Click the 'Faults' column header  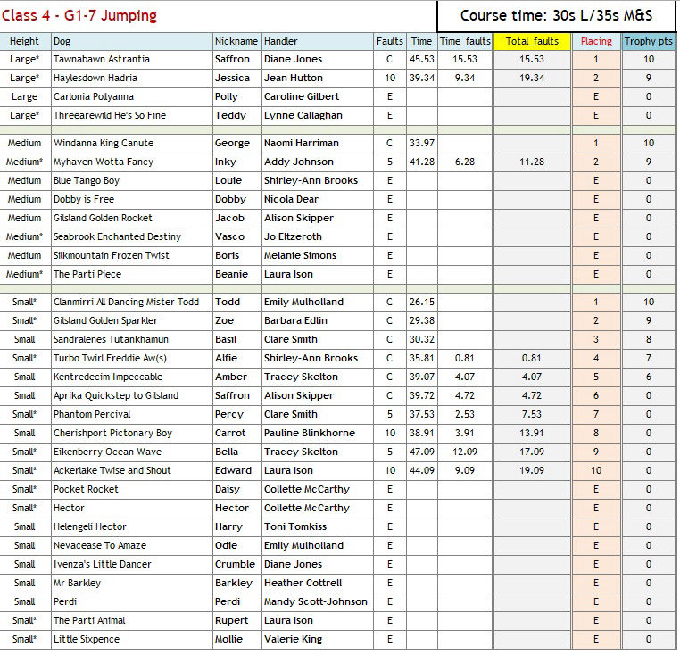[389, 41]
